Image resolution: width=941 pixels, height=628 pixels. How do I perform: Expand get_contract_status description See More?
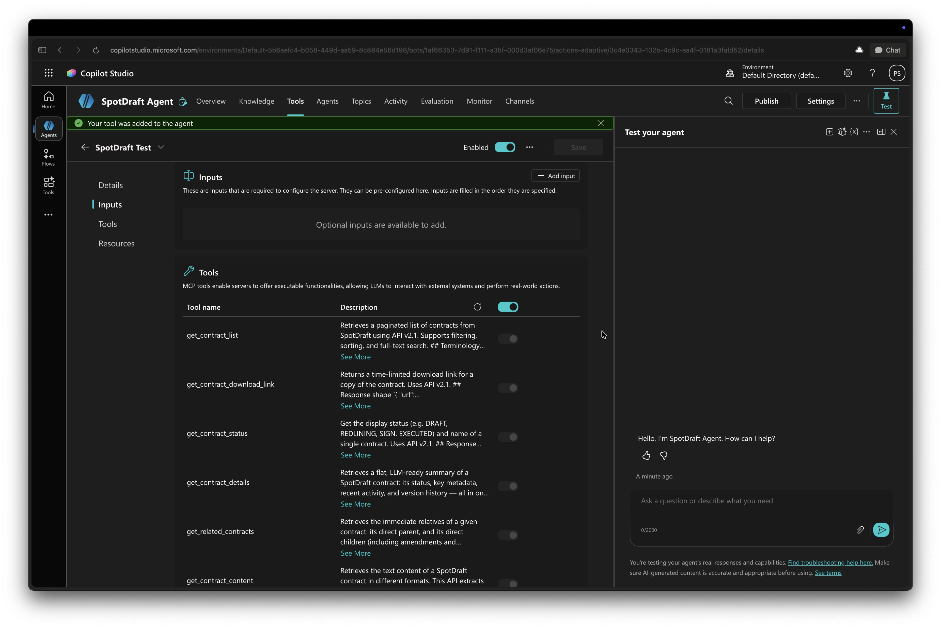[x=355, y=455]
